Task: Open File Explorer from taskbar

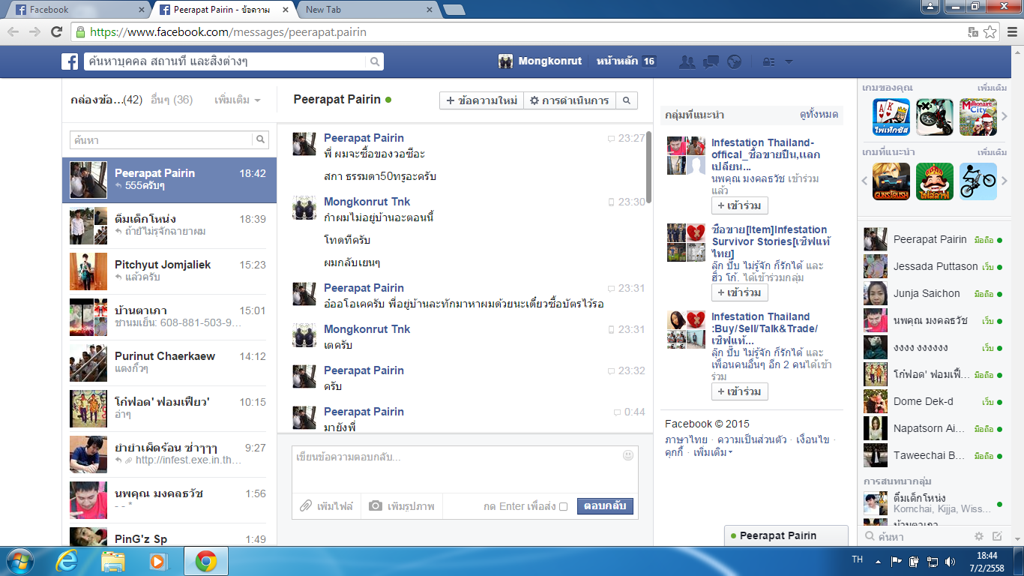Action: [113, 561]
